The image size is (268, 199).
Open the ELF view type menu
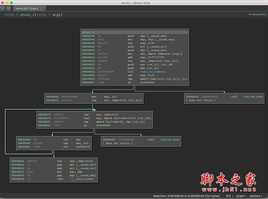(x=229, y=196)
